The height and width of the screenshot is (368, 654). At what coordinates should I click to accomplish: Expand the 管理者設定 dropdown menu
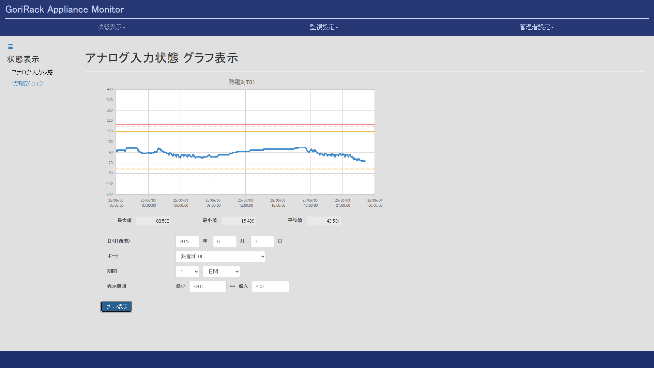pos(536,27)
